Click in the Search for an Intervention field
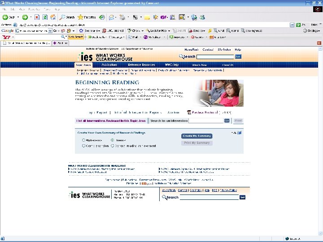This screenshot has width=323, height=242. click(206, 121)
